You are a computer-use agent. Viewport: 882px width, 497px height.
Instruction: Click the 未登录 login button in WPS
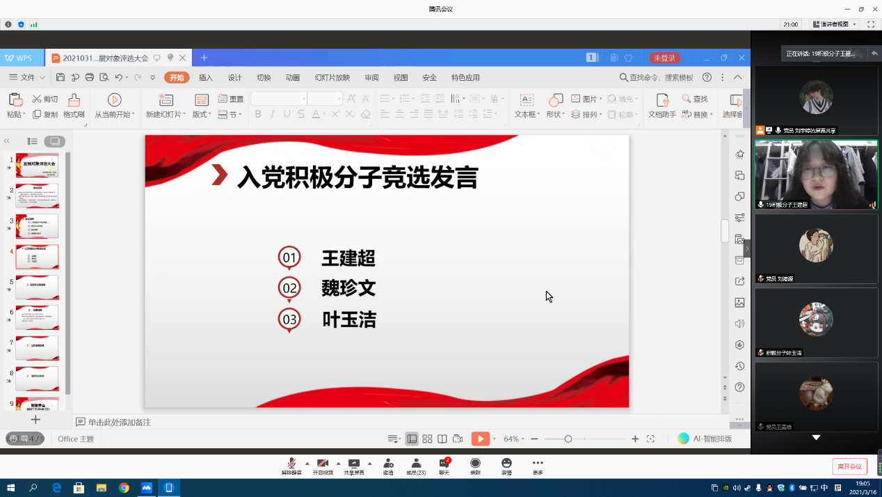[x=664, y=58]
